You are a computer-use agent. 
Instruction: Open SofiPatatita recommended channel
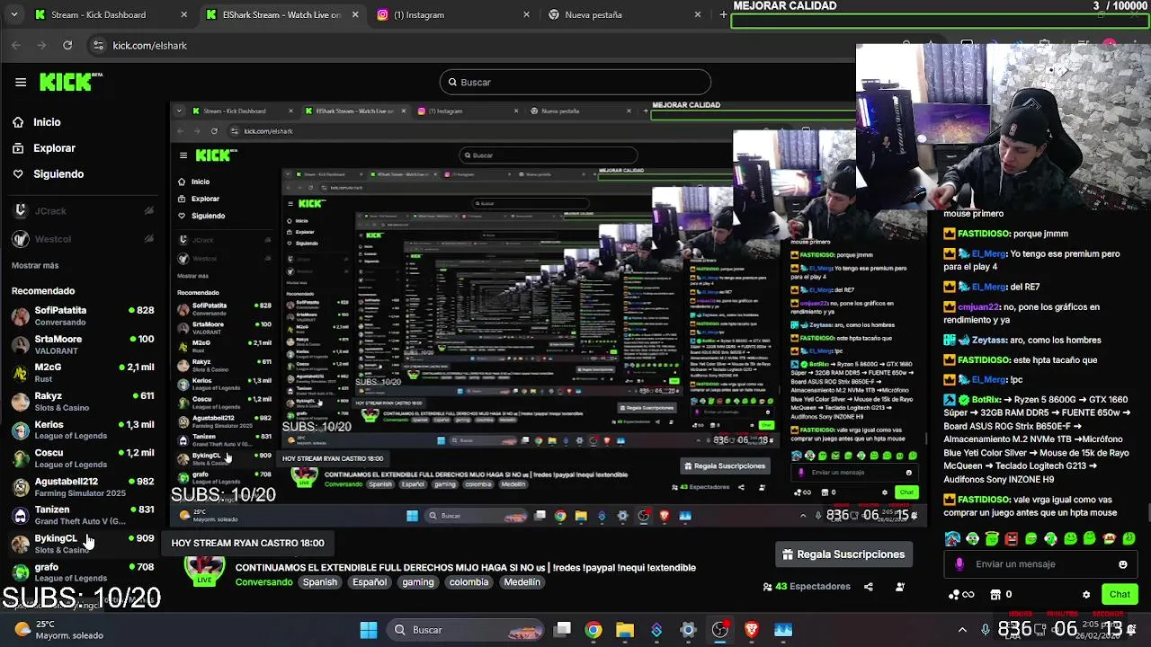(x=81, y=315)
